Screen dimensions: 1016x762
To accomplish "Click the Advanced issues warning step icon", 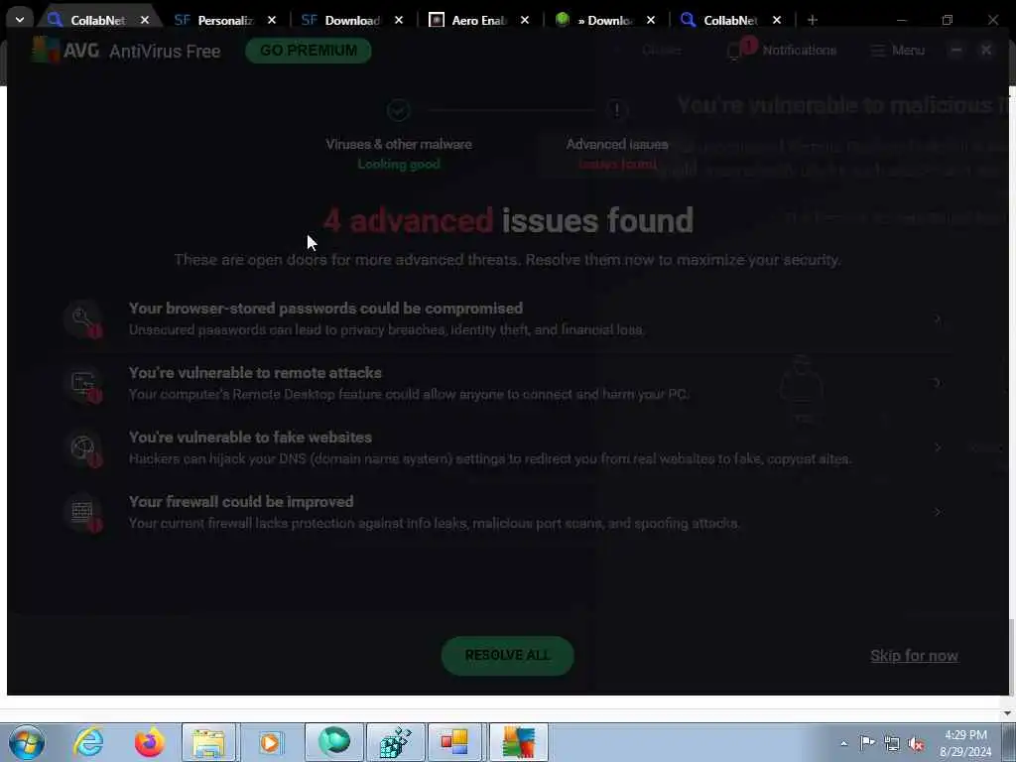I will [x=617, y=110].
